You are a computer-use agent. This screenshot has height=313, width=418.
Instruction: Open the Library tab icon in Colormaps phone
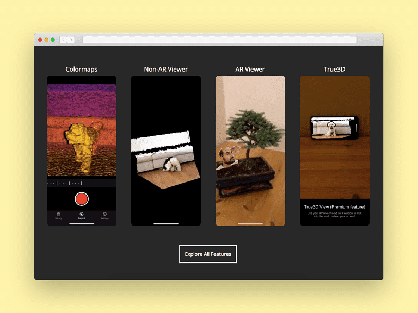58,215
